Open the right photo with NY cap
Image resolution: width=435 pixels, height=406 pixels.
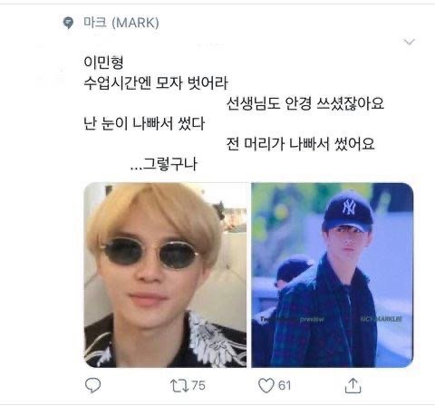333,275
